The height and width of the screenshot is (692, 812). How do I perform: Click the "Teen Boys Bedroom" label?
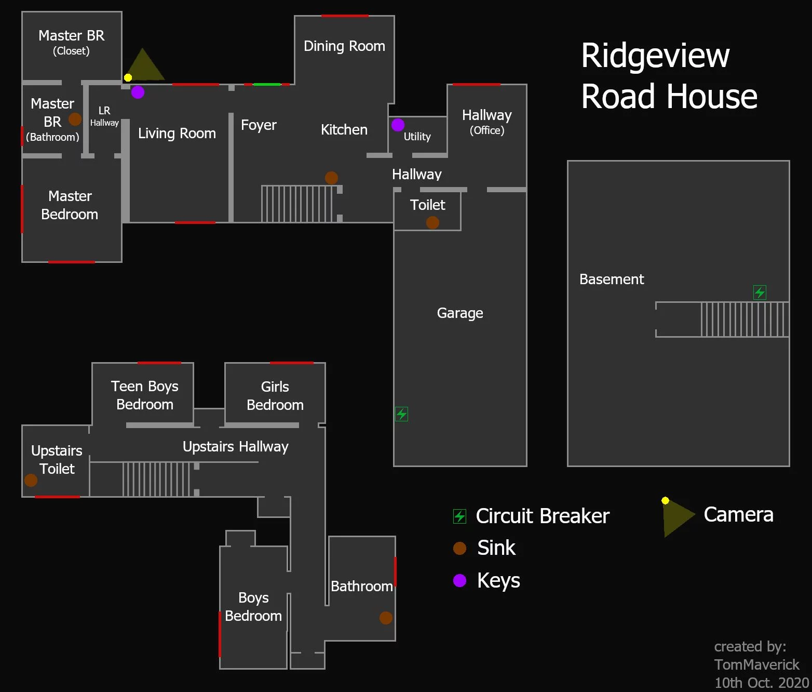145,395
